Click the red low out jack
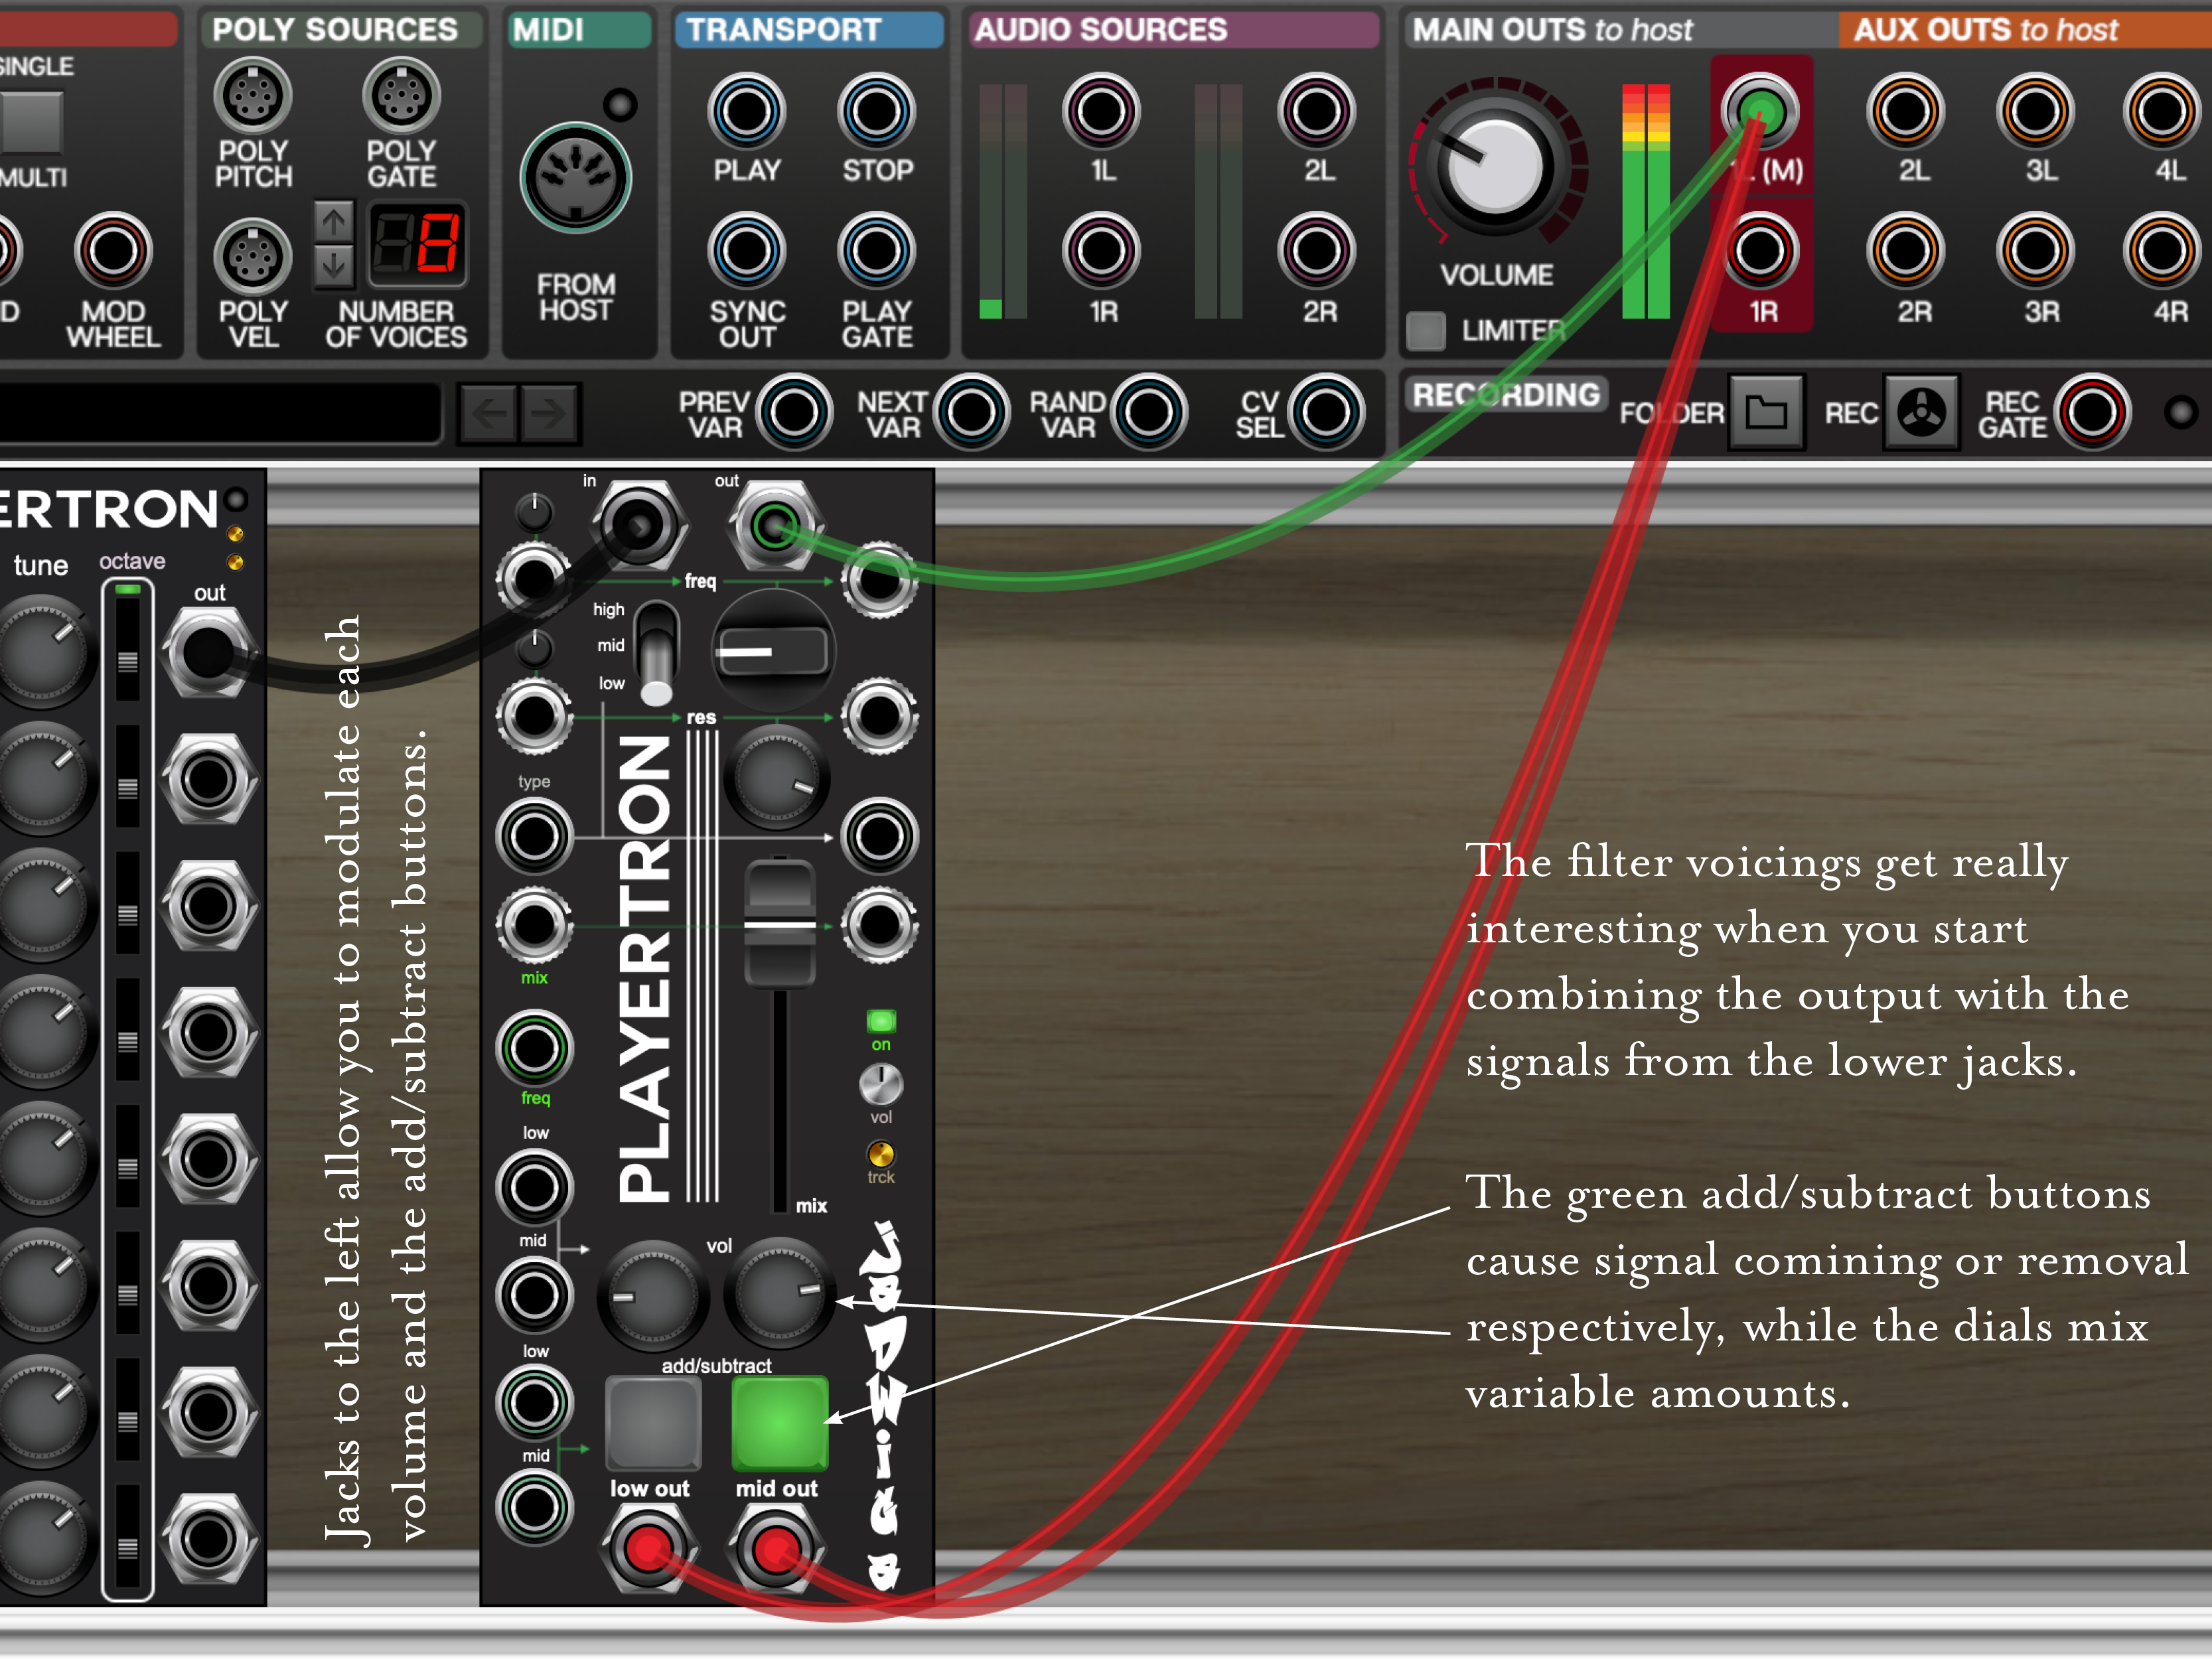 [648, 1548]
